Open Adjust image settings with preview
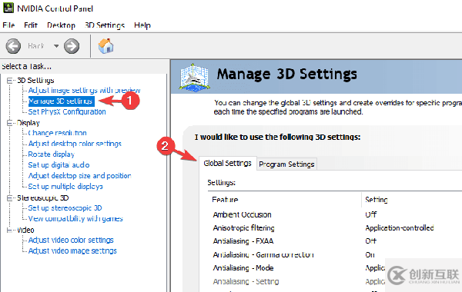462x292 pixels. (84, 90)
